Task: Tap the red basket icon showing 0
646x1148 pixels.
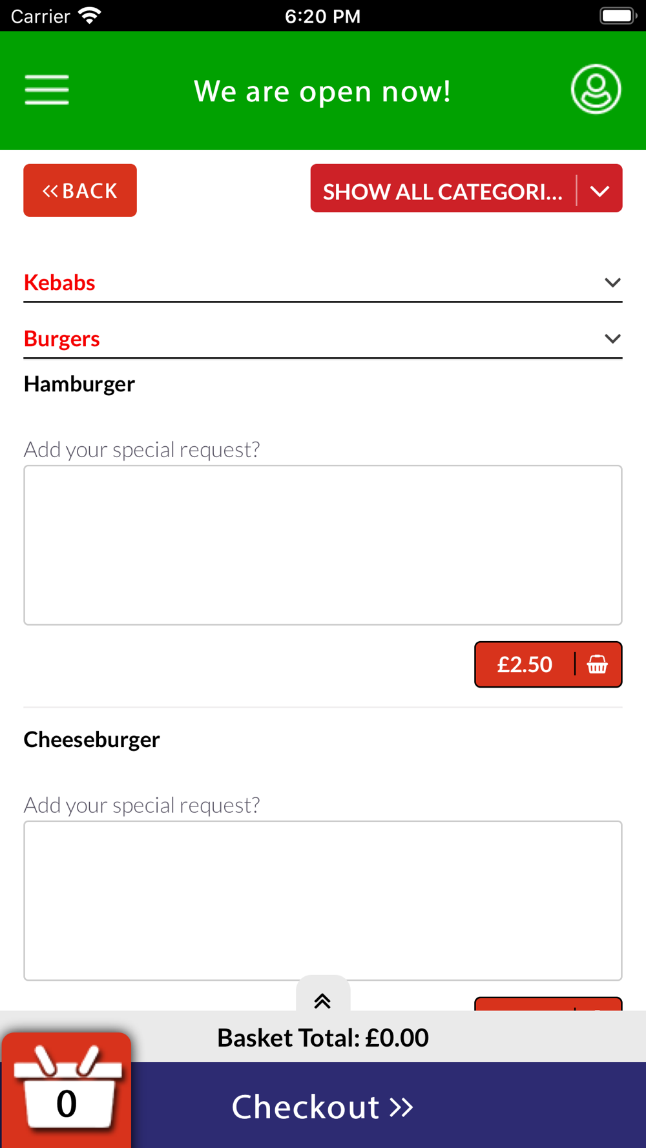Action: [x=67, y=1090]
